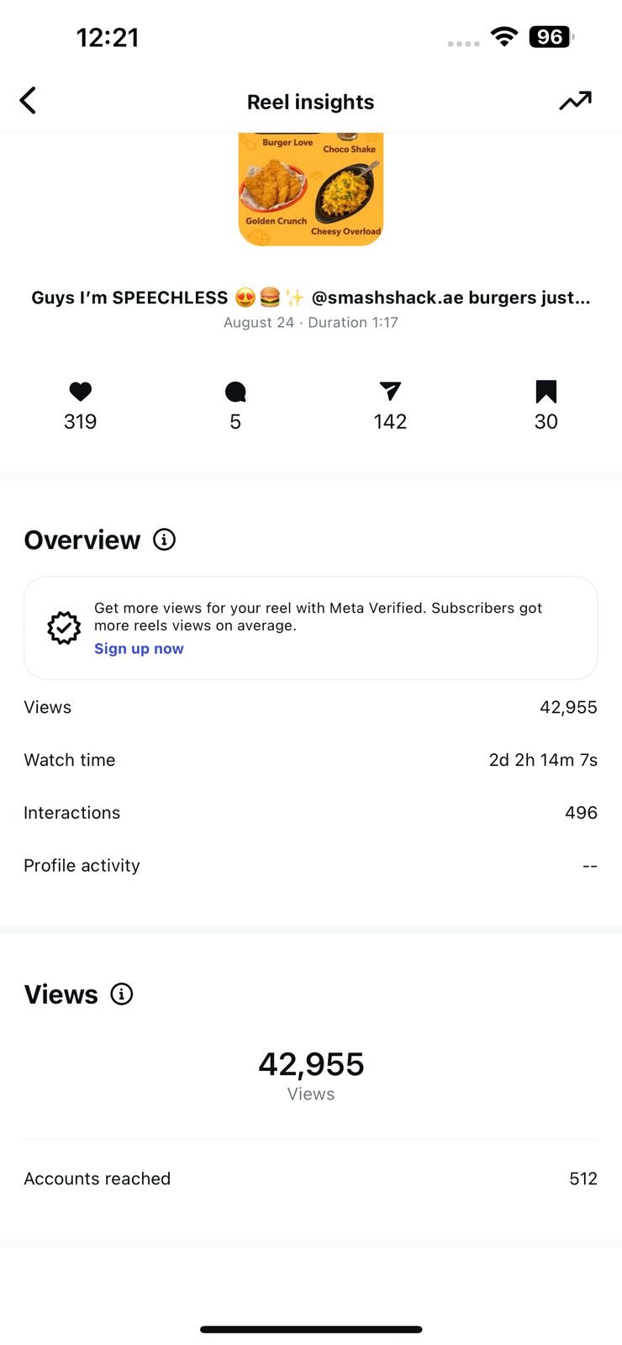Tap the saves bookmark icon
This screenshot has height=1345, width=622.
[546, 391]
